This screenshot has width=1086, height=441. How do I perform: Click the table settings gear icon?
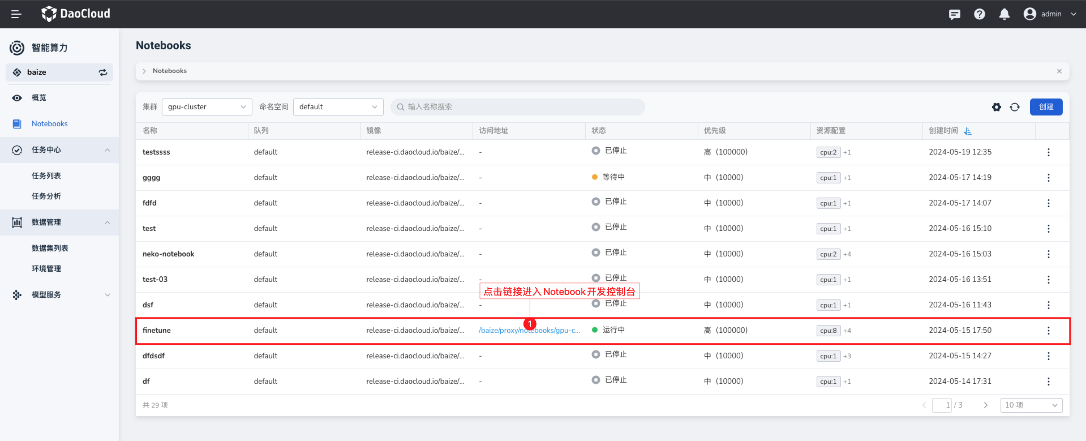click(996, 107)
